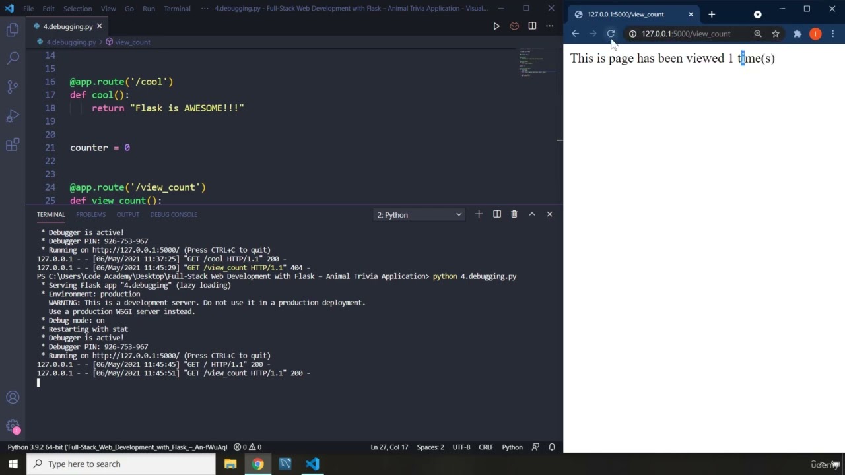Create a new terminal with plus icon
The image size is (845, 475).
point(479,214)
